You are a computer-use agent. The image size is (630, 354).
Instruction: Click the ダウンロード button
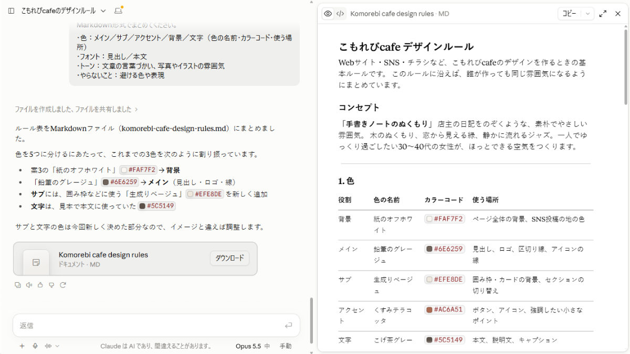coord(229,258)
